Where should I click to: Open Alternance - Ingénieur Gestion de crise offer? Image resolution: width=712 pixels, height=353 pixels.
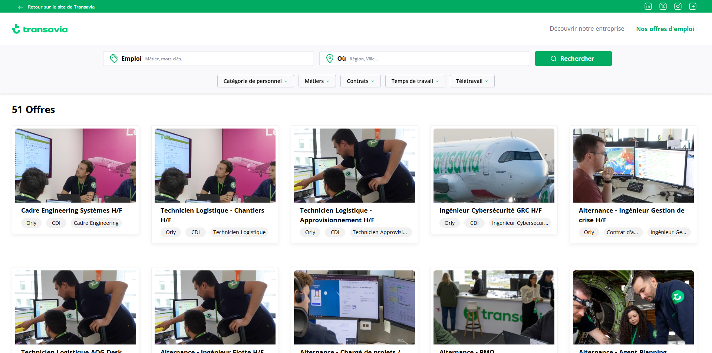pyautogui.click(x=632, y=215)
